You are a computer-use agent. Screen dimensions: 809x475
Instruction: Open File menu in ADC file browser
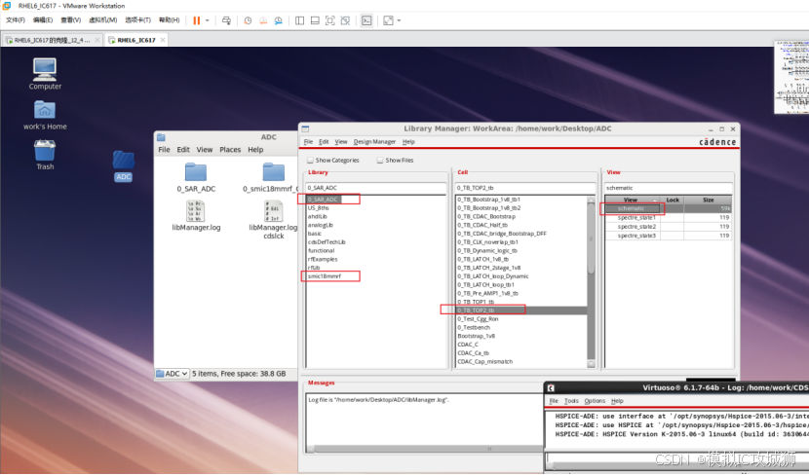pos(164,149)
